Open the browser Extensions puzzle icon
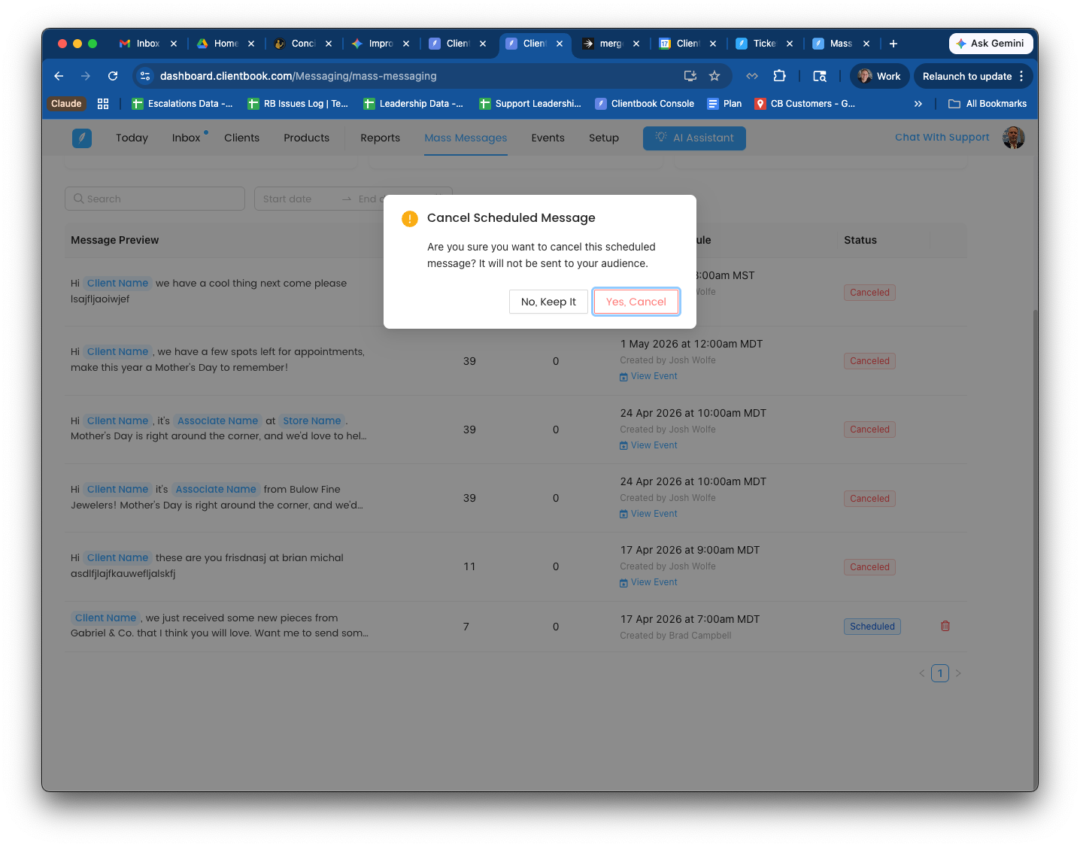Viewport: 1080px width, 847px height. 779,76
